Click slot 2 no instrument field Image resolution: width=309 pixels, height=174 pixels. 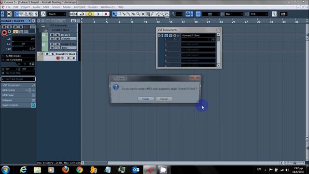pyautogui.click(x=198, y=44)
